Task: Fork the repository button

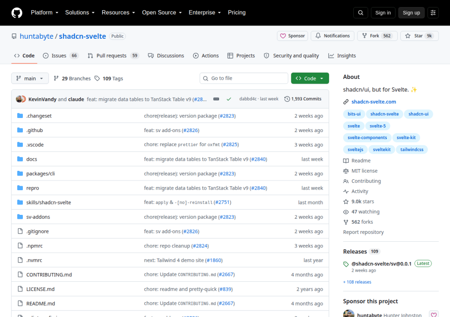Action: pyautogui.click(x=377, y=36)
